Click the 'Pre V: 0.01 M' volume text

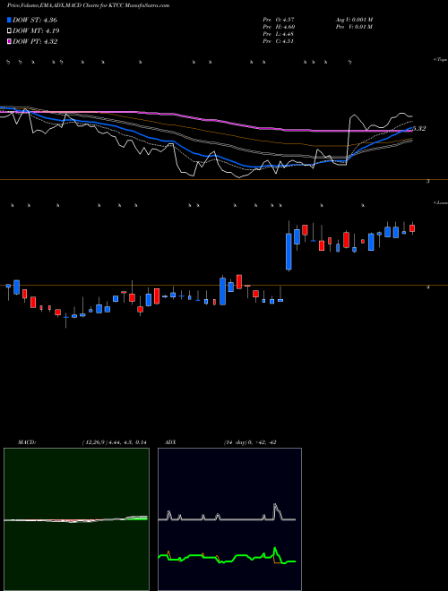point(354,27)
